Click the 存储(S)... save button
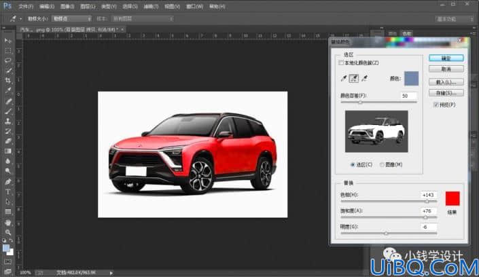Image resolution: width=479 pixels, height=277 pixels. coord(446,93)
